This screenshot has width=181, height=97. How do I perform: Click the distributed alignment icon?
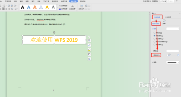click(12, 9)
